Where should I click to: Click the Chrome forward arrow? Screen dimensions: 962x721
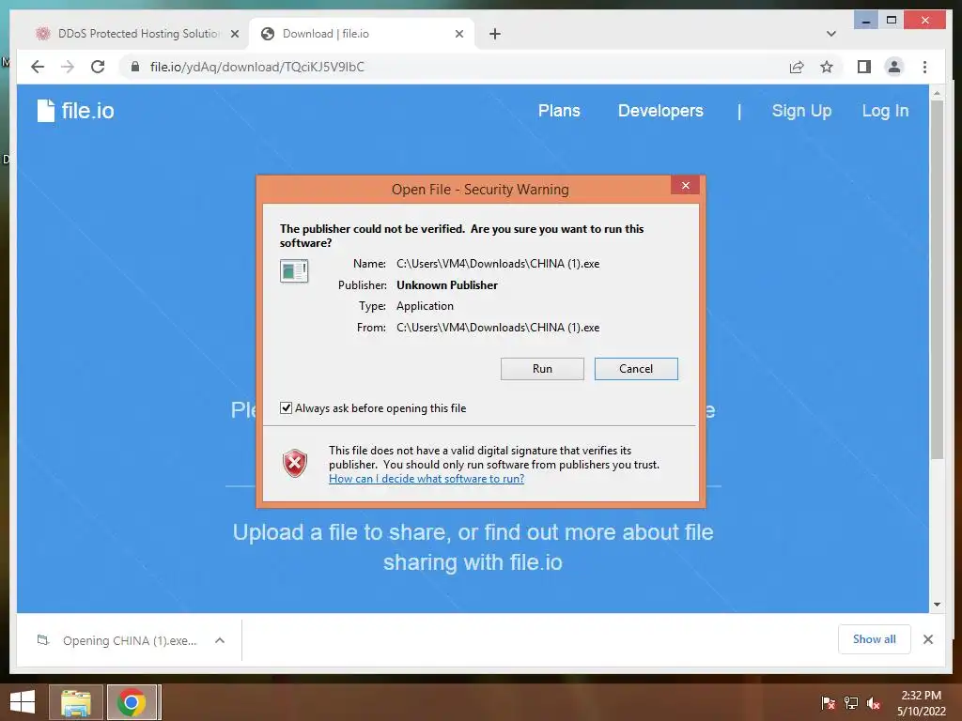68,67
